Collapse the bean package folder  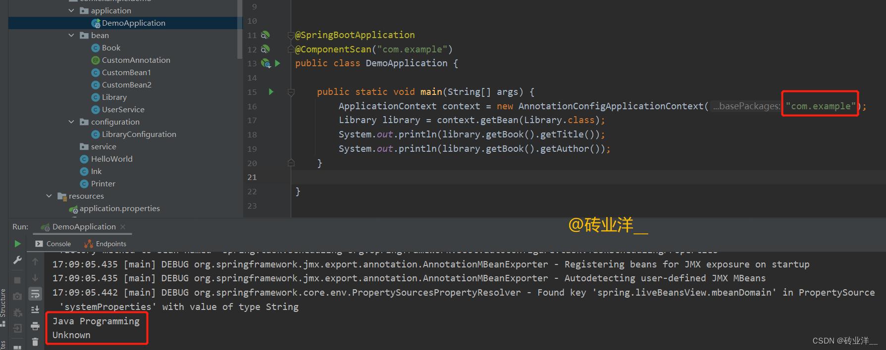pyautogui.click(x=71, y=35)
